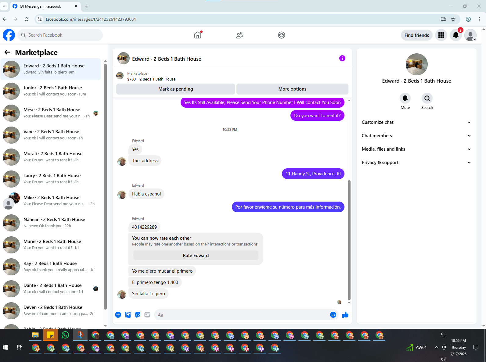Open conversation information icon in chat header

342,58
